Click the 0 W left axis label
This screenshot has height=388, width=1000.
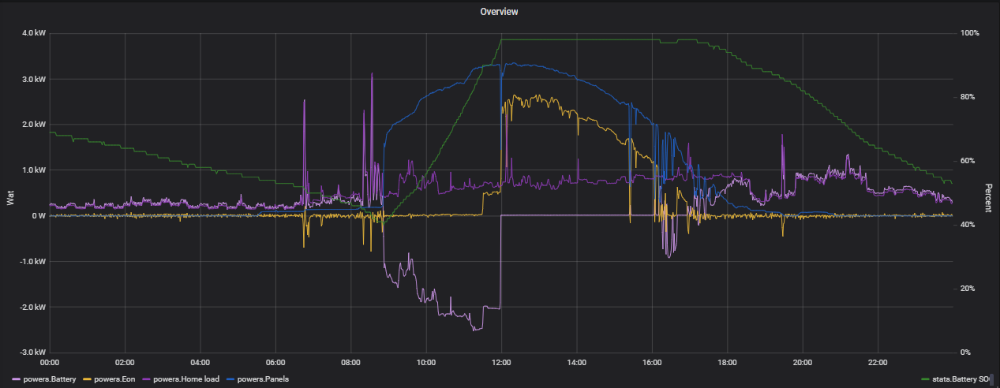(39, 215)
